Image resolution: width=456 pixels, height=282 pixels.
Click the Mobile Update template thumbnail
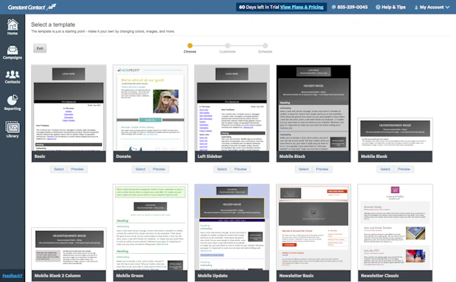(x=232, y=227)
